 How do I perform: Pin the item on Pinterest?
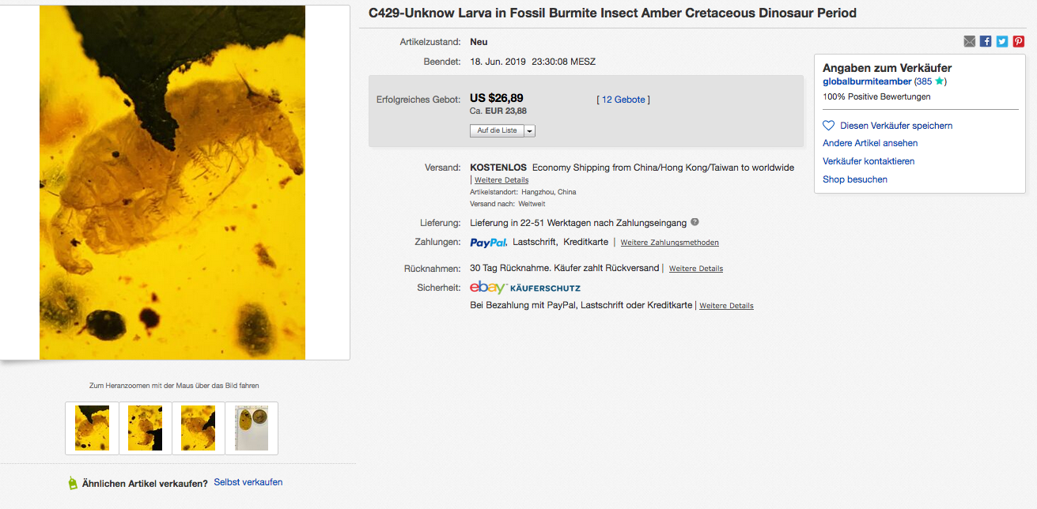[1019, 41]
